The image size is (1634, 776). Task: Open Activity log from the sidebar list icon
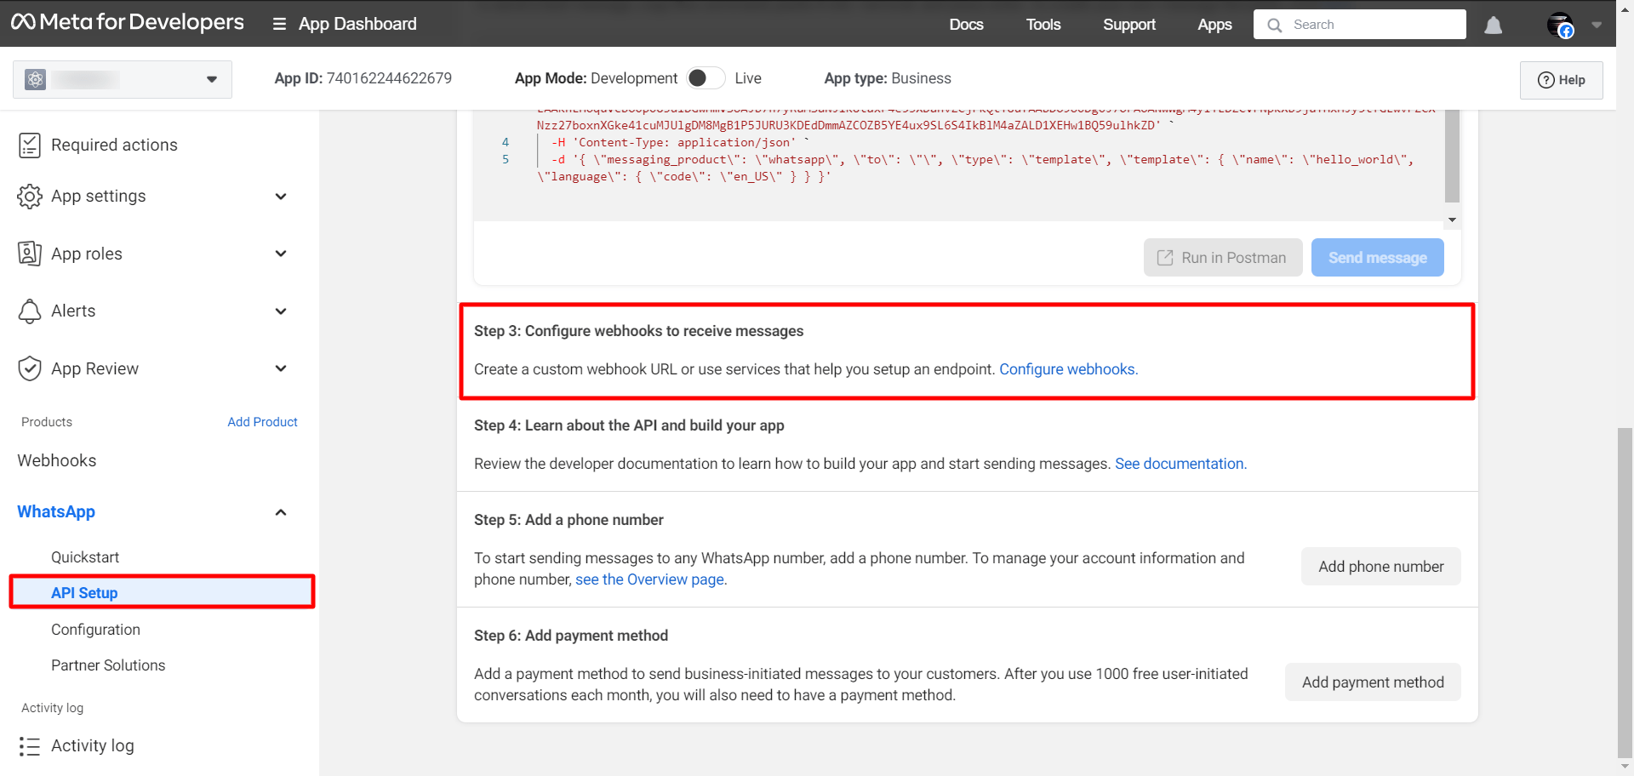click(x=30, y=746)
